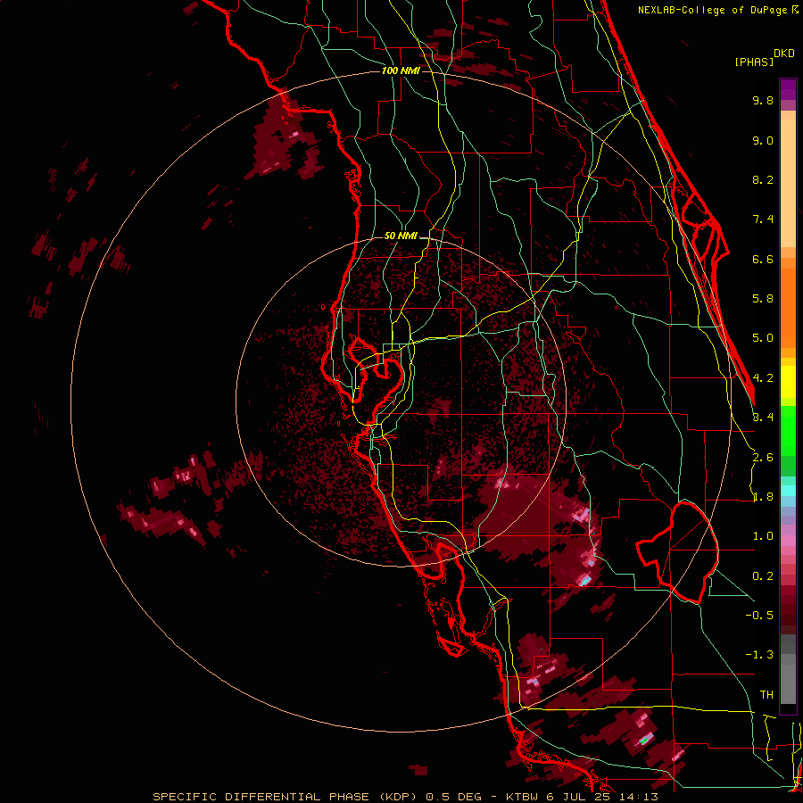
Task: Click the TH threshold label
Action: [x=766, y=695]
